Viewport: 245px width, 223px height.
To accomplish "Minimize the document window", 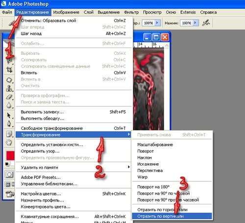I will (x=147, y=37).
